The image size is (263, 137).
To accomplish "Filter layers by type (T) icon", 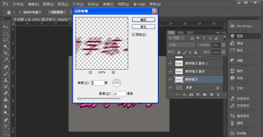I will click(204, 38).
